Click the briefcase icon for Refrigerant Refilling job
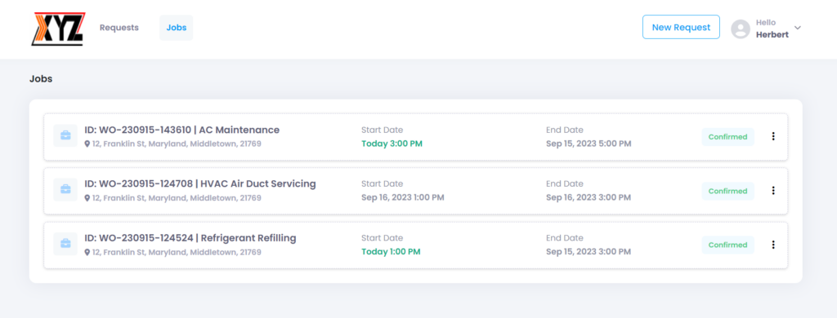 pyautogui.click(x=65, y=244)
